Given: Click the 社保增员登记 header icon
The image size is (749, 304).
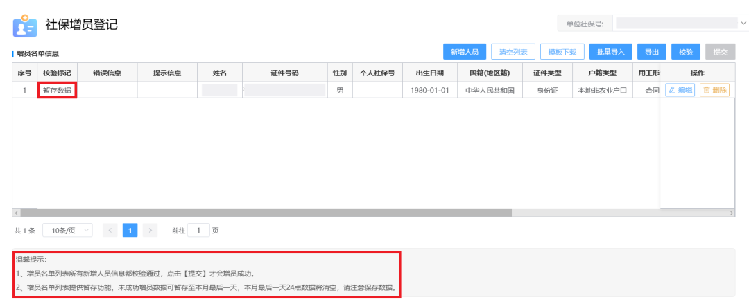Looking at the screenshot, I should tap(25, 26).
